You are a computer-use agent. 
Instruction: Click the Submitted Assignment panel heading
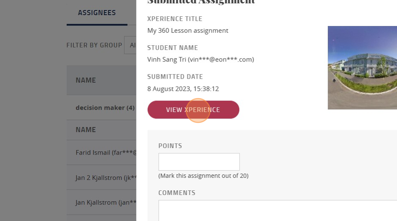coord(201,2)
